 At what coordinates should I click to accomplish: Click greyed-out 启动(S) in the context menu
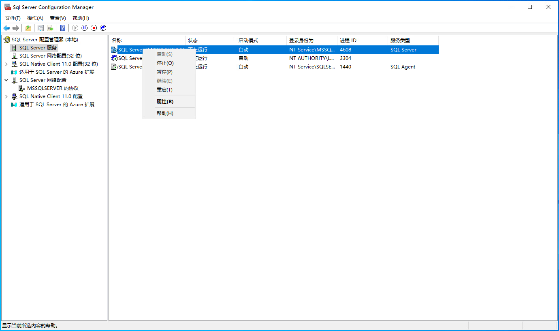click(x=169, y=54)
